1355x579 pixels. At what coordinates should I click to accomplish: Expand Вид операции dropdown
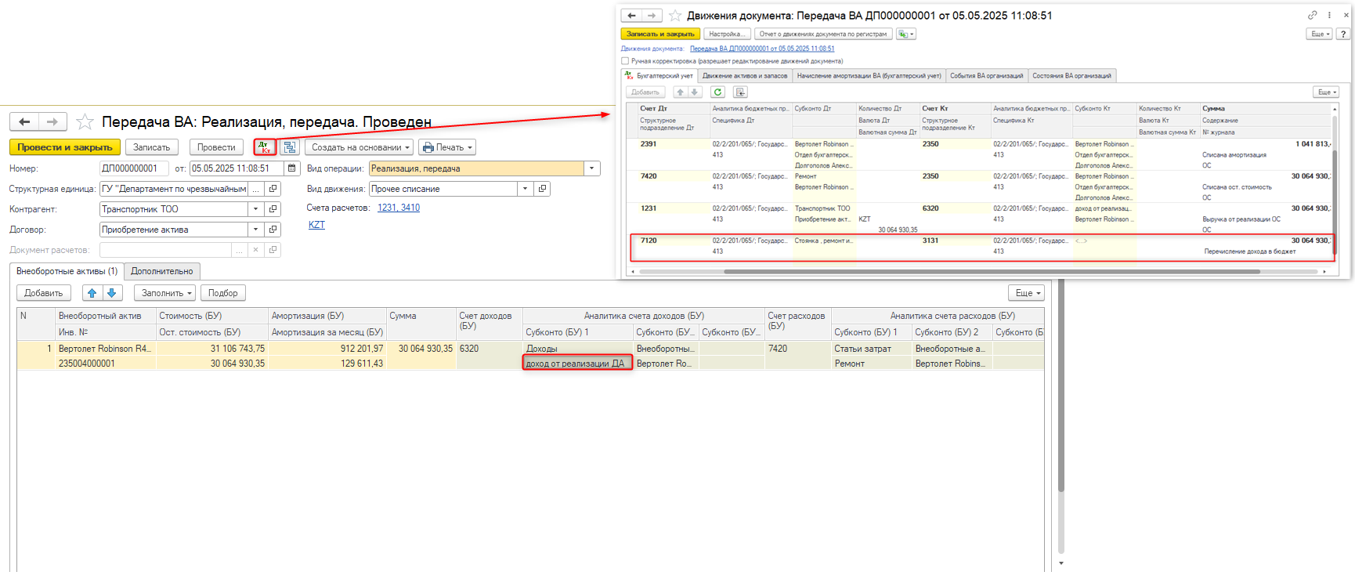(592, 168)
